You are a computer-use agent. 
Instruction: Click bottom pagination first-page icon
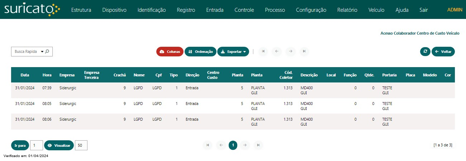click(x=208, y=145)
